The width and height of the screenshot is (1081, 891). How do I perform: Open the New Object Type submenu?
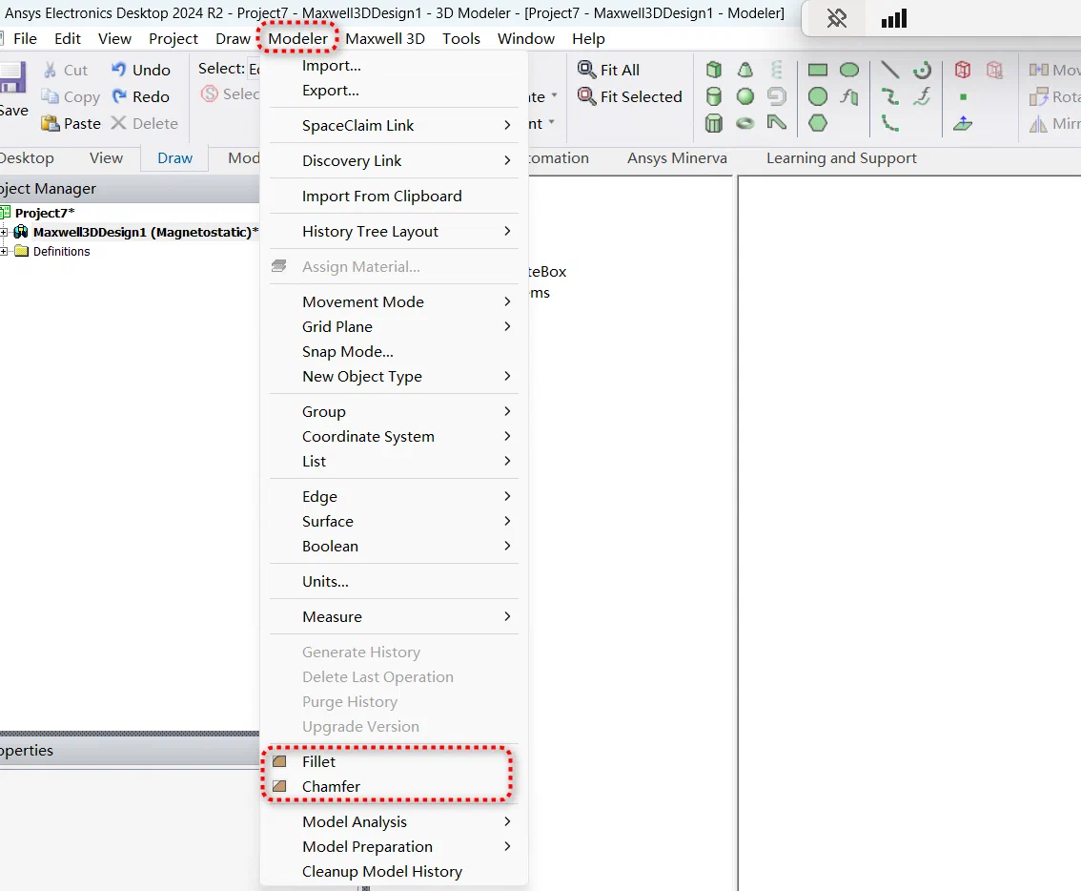[394, 376]
